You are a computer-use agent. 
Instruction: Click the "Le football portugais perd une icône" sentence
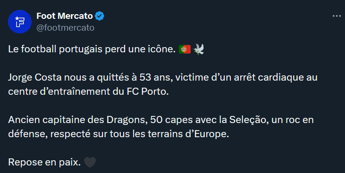click(x=92, y=49)
